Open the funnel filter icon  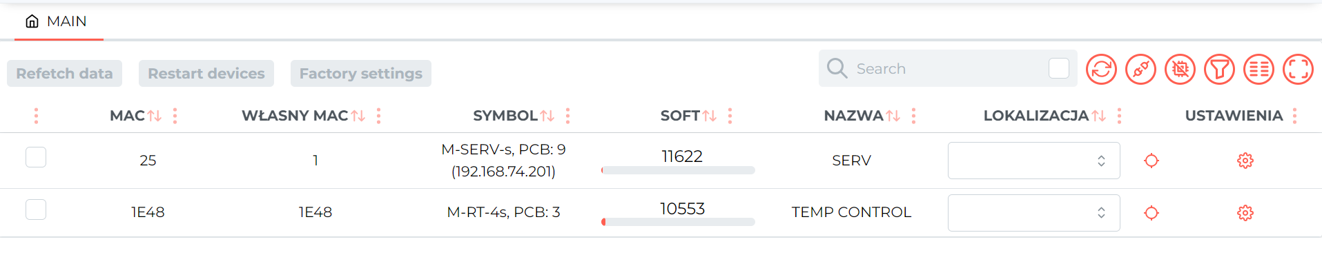1219,69
